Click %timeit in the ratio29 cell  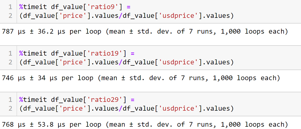click(33, 100)
